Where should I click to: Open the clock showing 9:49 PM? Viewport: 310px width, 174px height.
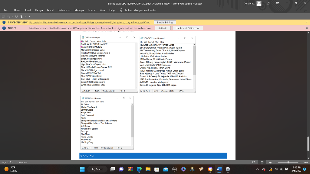coord(296,169)
